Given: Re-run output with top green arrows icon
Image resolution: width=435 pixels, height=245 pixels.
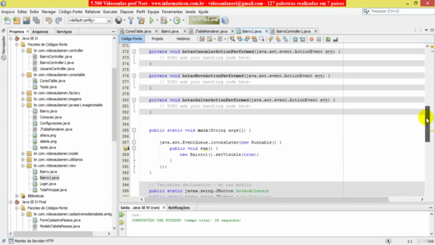Looking at the screenshot, I should (x=122, y=215).
